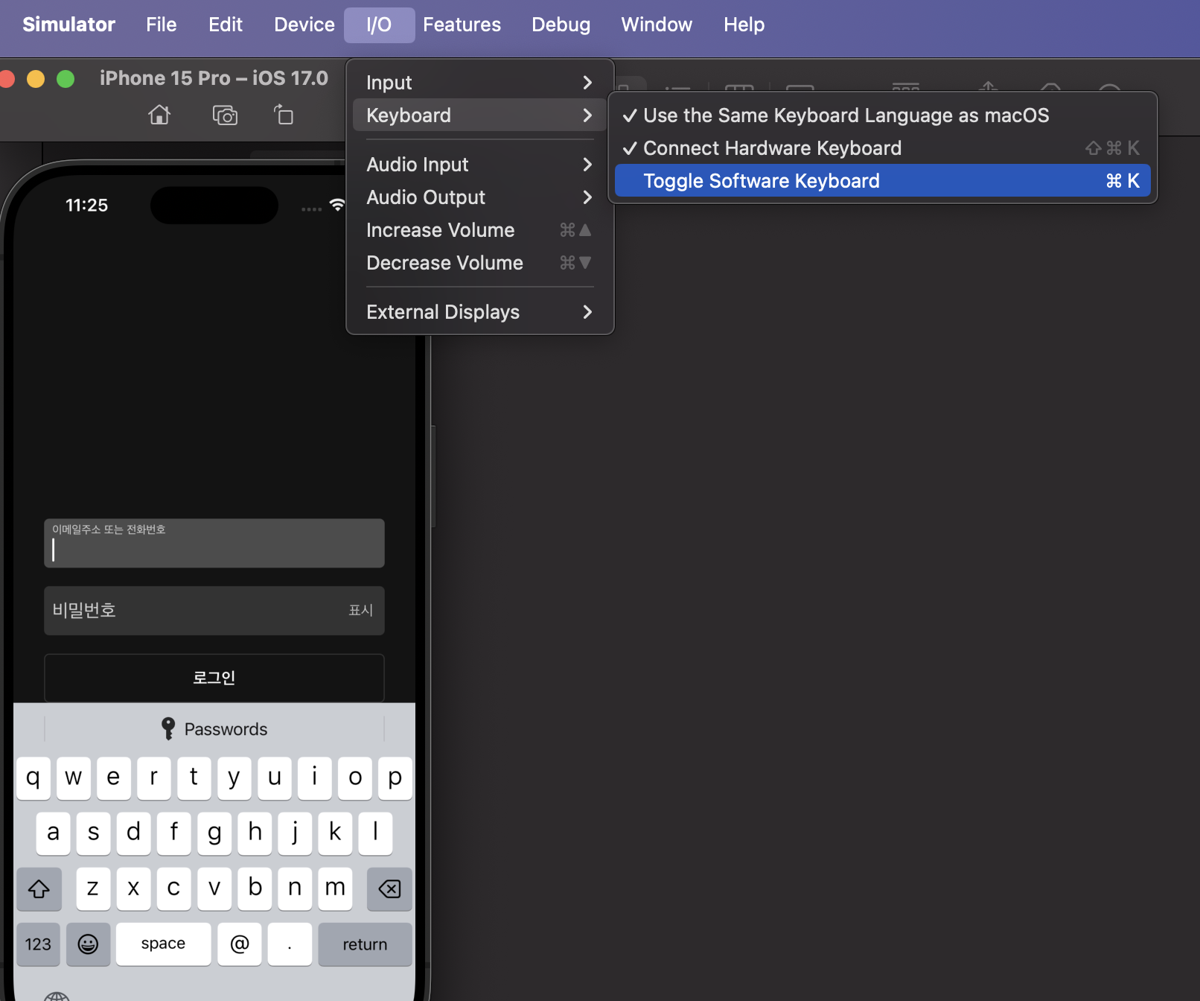Tap the shift key on the keyboard
The width and height of the screenshot is (1200, 1001).
[x=39, y=888]
